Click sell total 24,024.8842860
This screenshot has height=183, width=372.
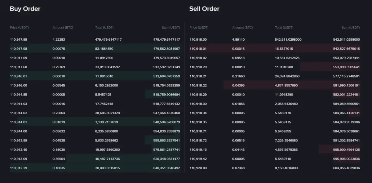pos(287,76)
